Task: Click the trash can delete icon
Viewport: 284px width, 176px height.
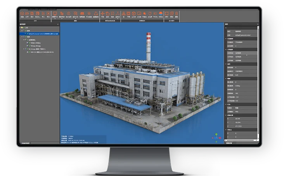Action: 177,14
